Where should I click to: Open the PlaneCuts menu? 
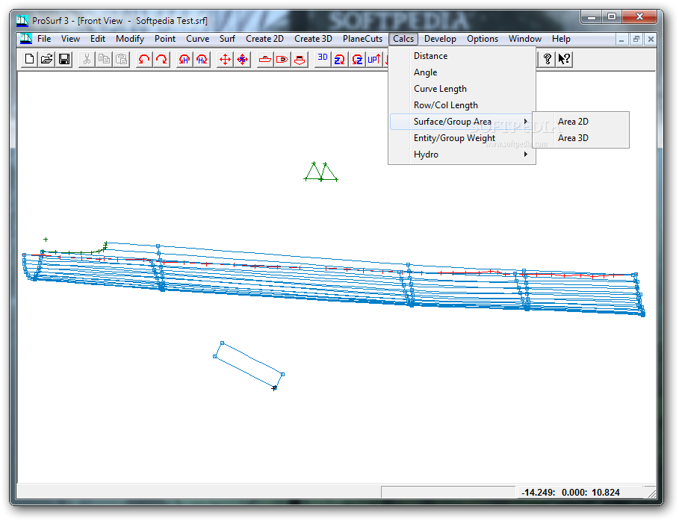(x=362, y=39)
